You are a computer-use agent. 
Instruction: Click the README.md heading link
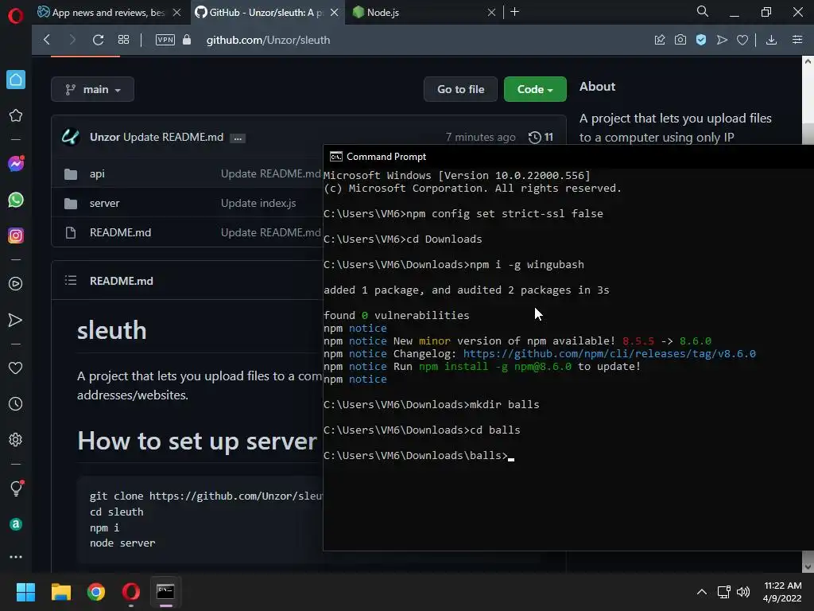[x=122, y=281]
